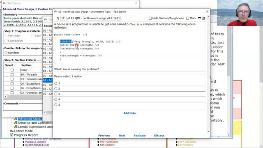Click the 'Which line is causing the problem?' text
This screenshot has height=148, width=263.
(76, 69)
